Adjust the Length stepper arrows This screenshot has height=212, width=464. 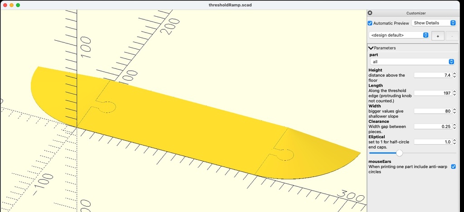point(454,93)
